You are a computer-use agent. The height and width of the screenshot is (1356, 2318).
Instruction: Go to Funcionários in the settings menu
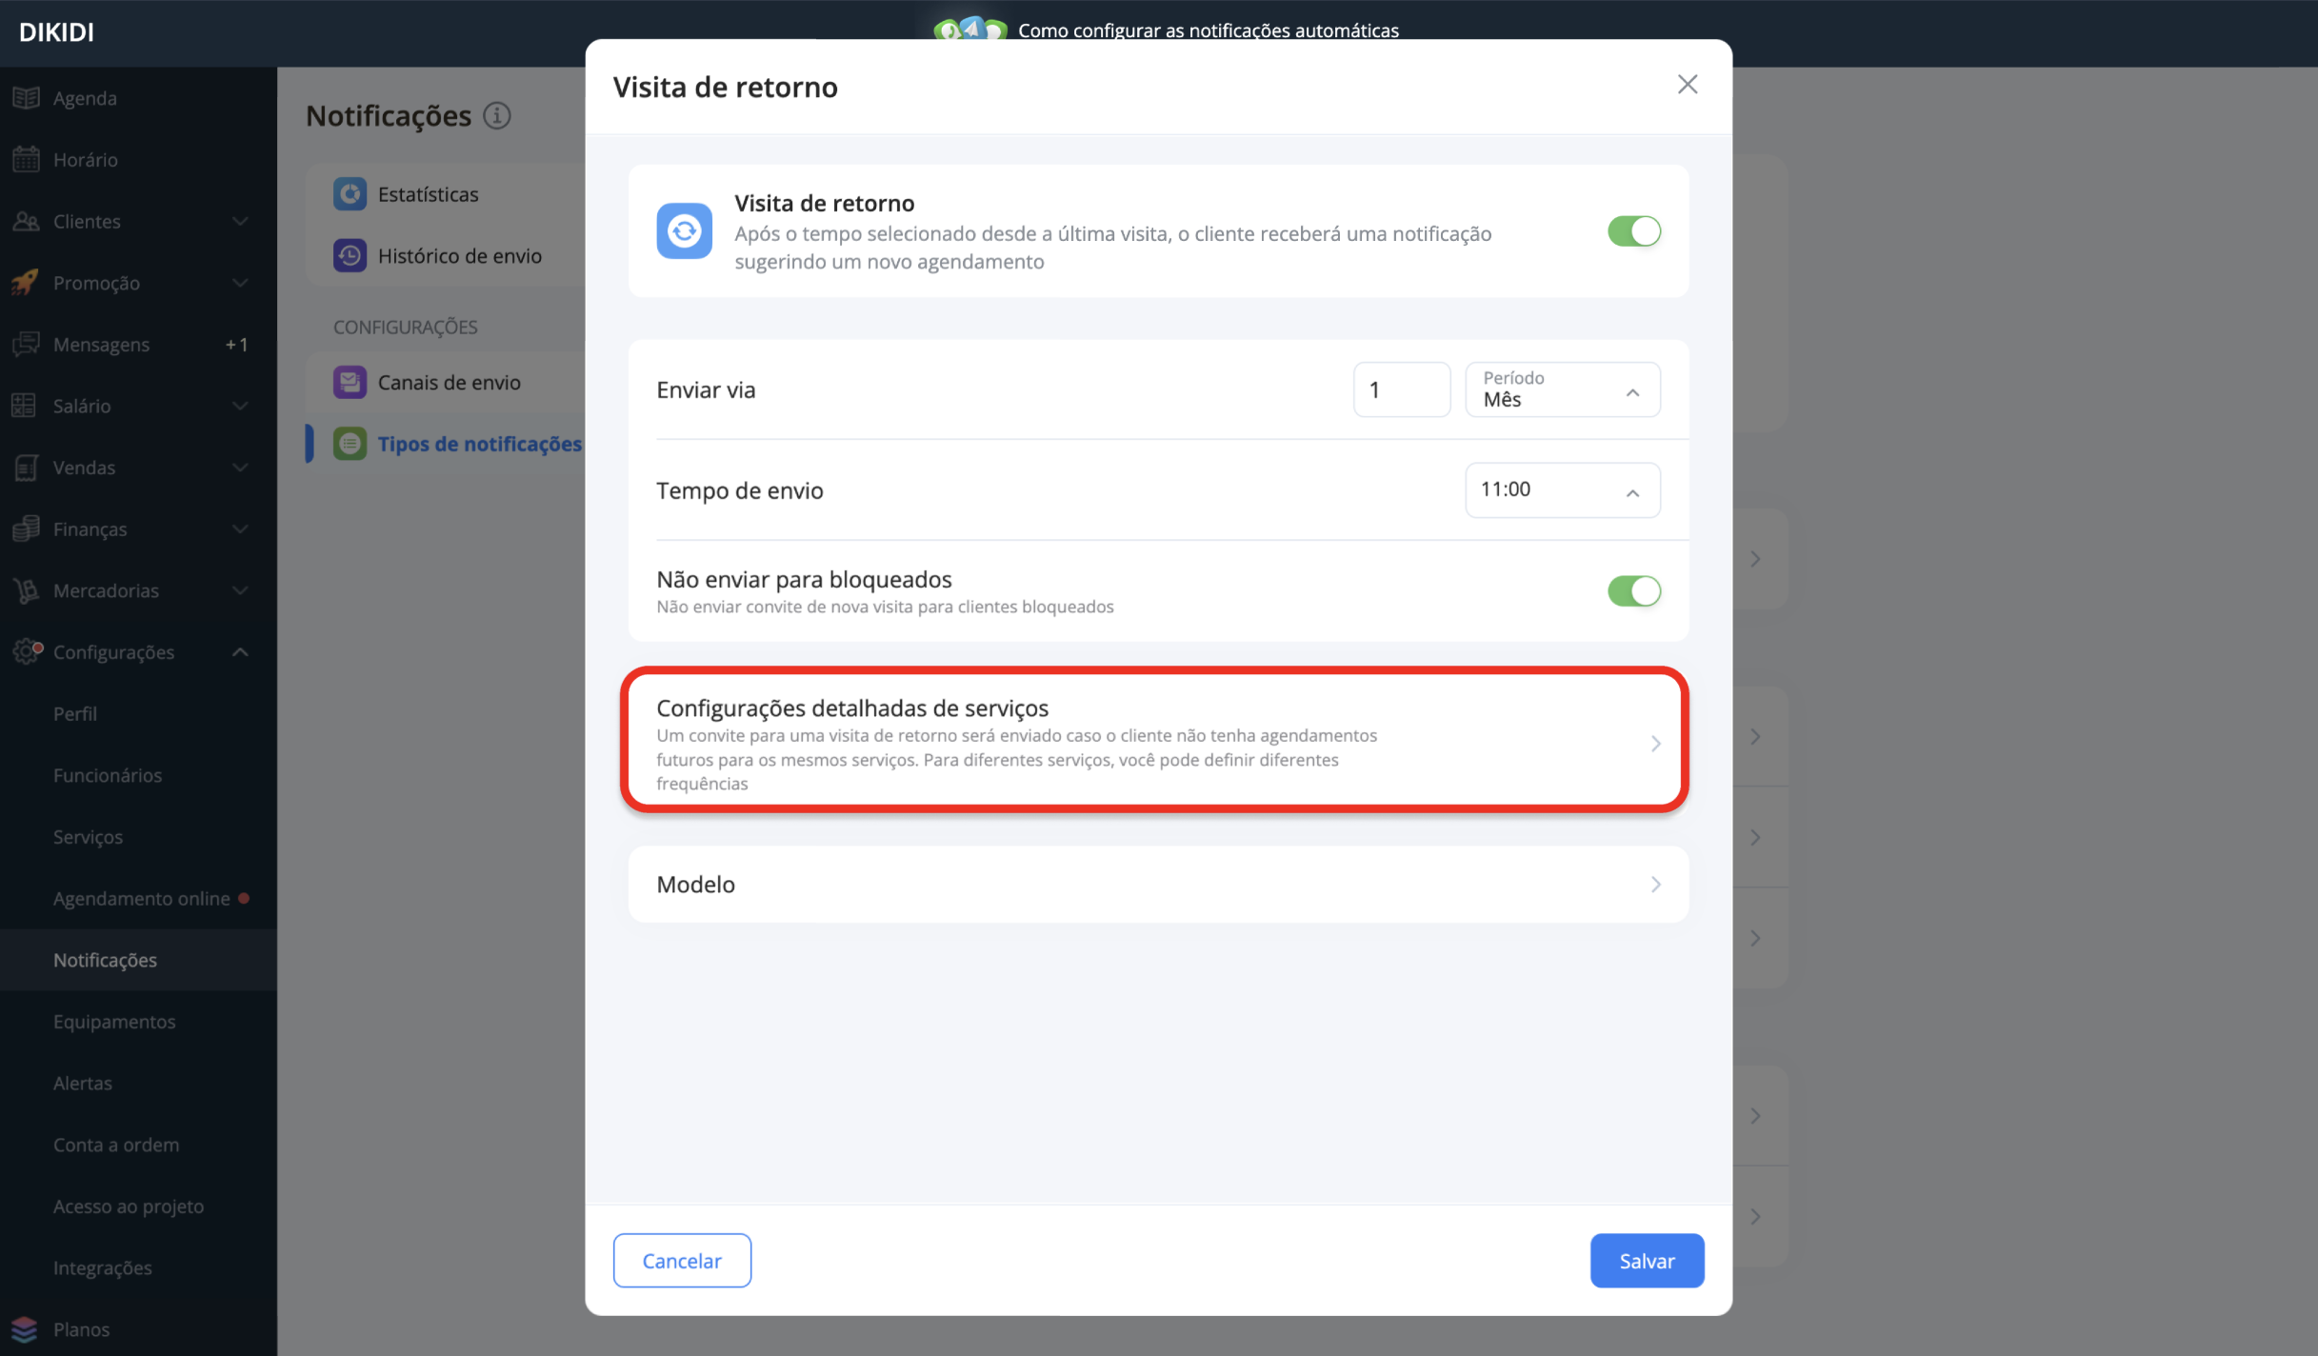pyautogui.click(x=108, y=774)
